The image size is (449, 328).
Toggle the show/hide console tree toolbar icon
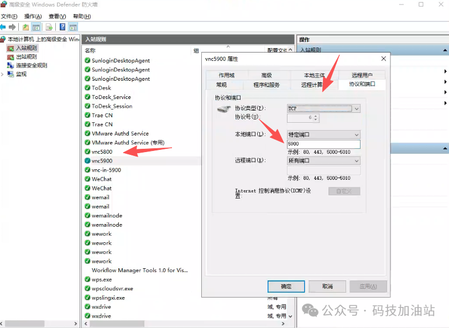pyautogui.click(x=36, y=27)
